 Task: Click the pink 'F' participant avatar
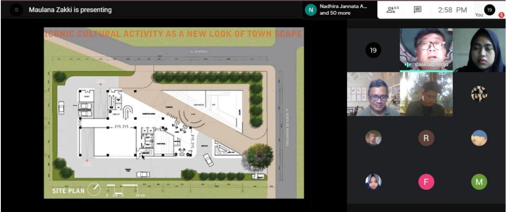point(426,182)
